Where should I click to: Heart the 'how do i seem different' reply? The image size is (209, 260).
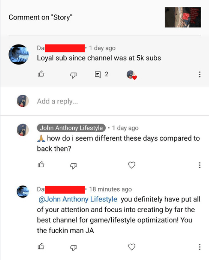coord(132,165)
